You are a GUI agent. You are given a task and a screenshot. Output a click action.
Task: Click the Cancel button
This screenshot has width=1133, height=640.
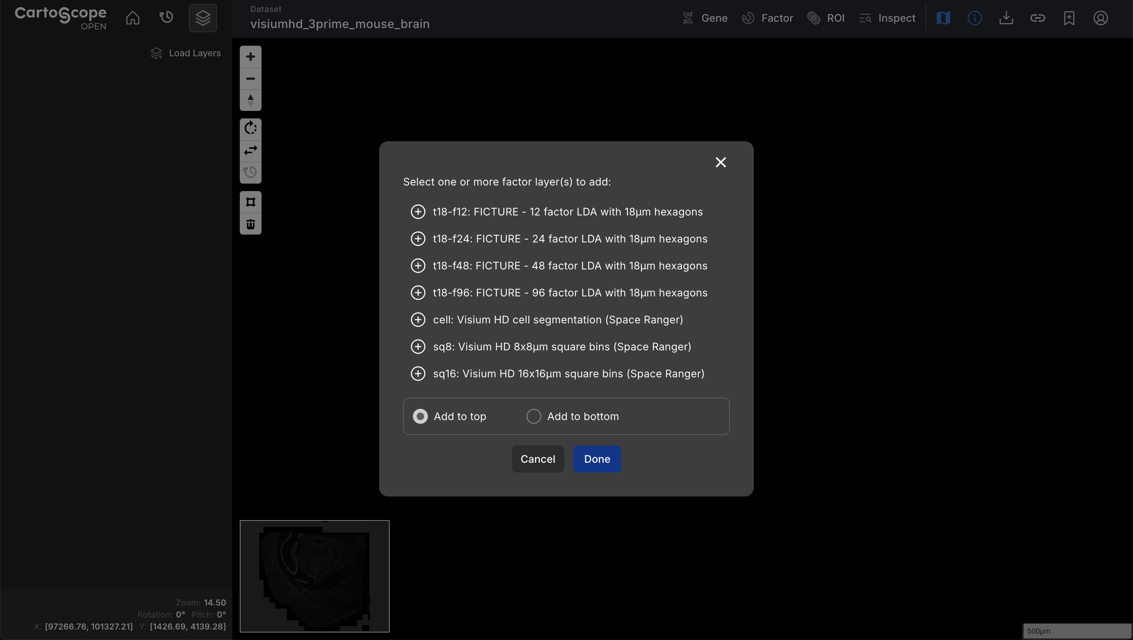coord(538,459)
